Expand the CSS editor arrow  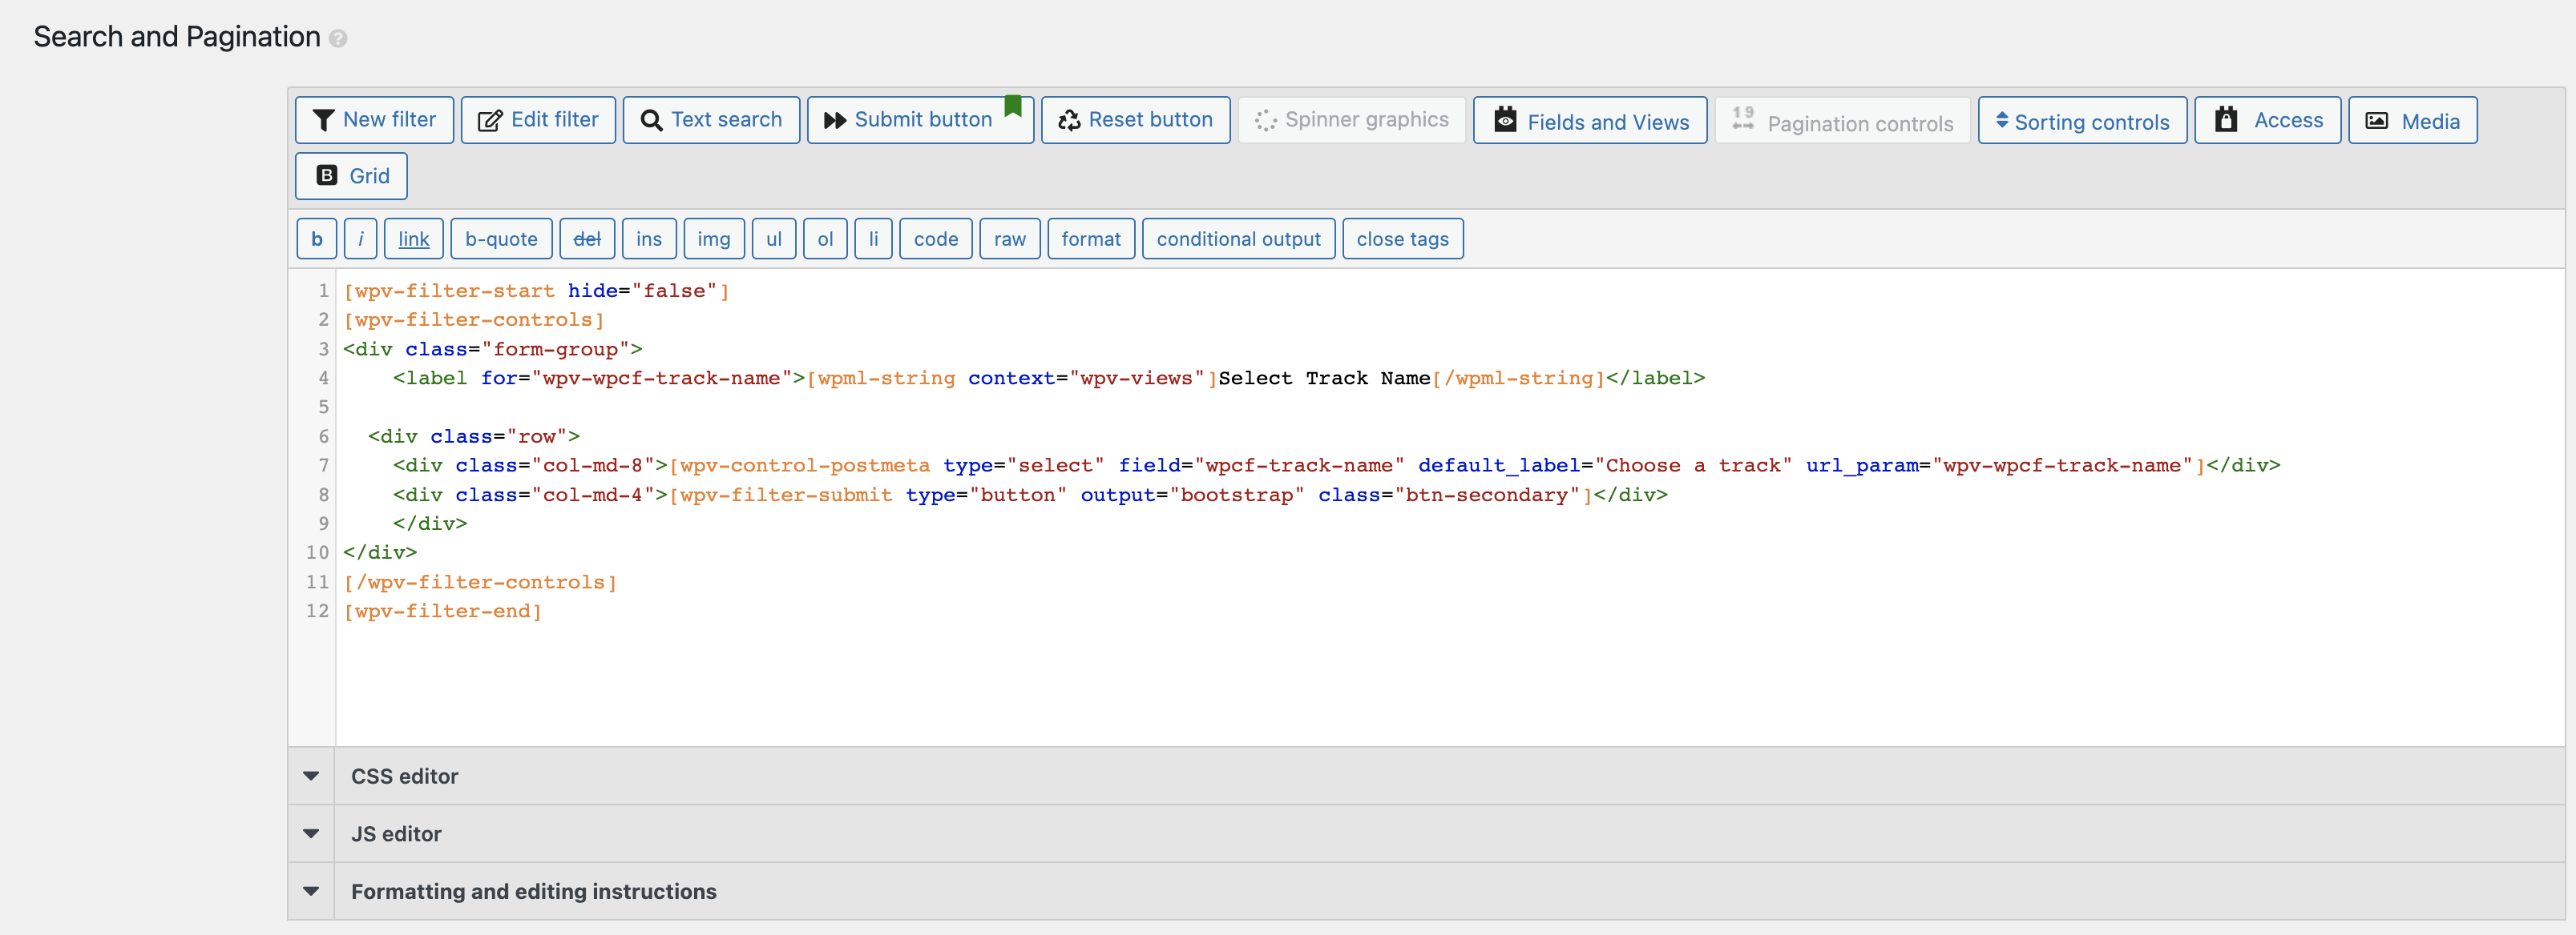[311, 776]
